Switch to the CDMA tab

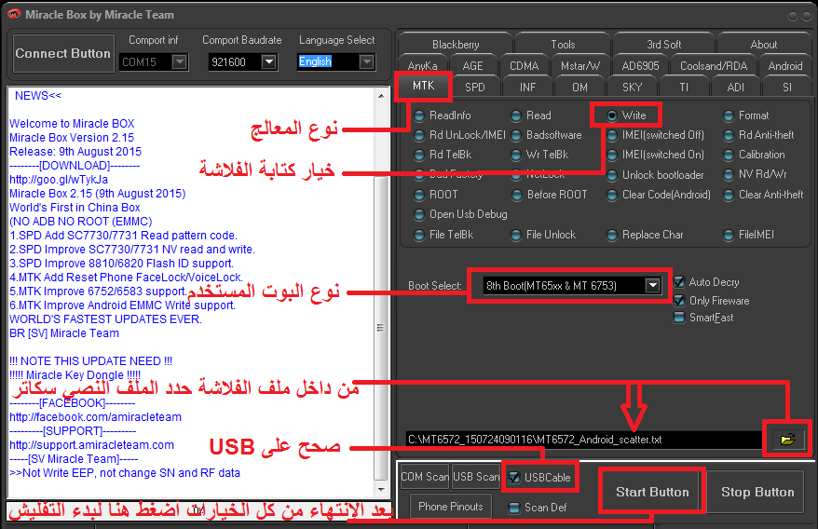tap(524, 66)
